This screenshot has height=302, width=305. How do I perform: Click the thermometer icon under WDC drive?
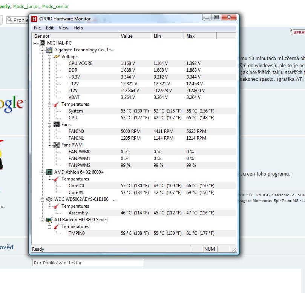pos(57,206)
